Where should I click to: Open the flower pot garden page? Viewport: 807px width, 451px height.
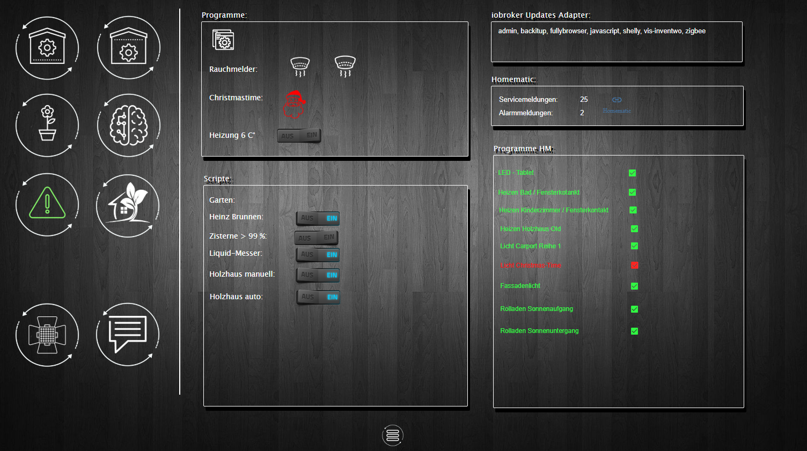[x=47, y=125]
